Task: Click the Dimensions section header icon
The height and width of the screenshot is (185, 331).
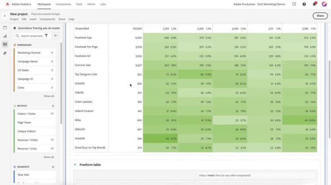Action: tap(15, 45)
